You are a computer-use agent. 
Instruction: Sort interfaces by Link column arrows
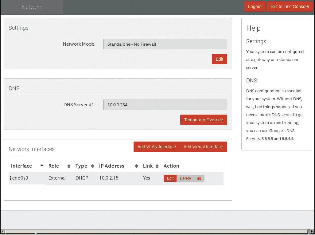pyautogui.click(x=157, y=166)
